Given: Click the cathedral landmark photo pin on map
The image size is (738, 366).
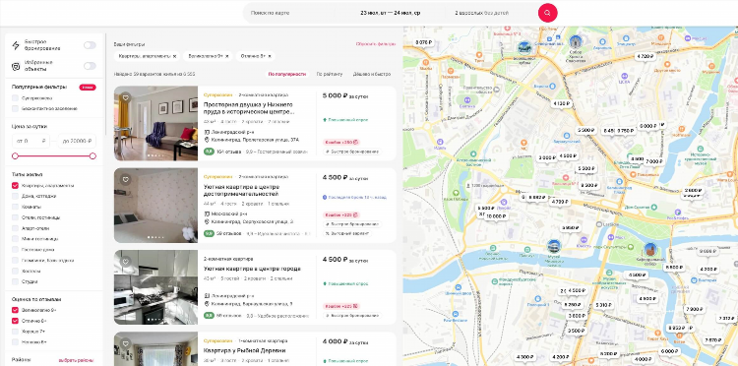Looking at the screenshot, I should pyautogui.click(x=575, y=42).
